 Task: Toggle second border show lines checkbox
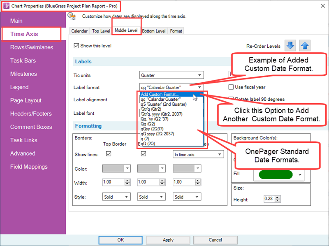tap(143, 154)
